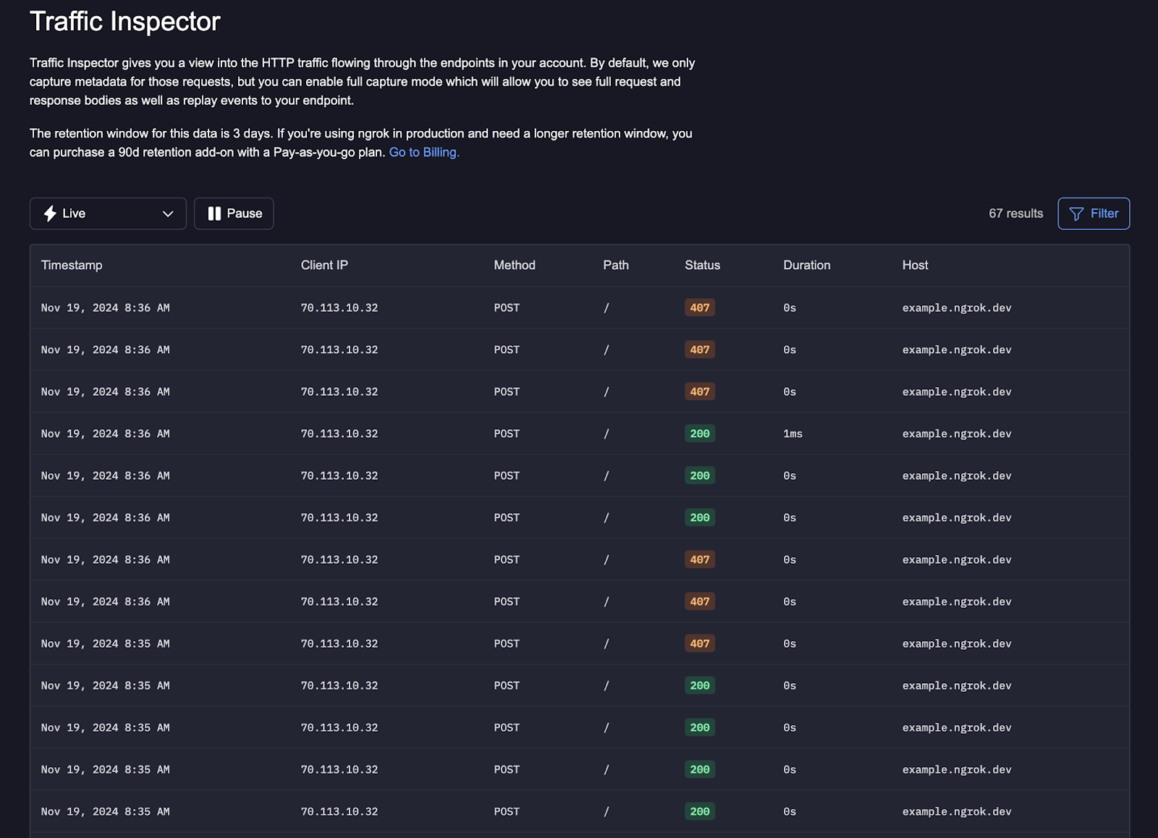
Task: Select the Host column header
Action: click(x=915, y=265)
